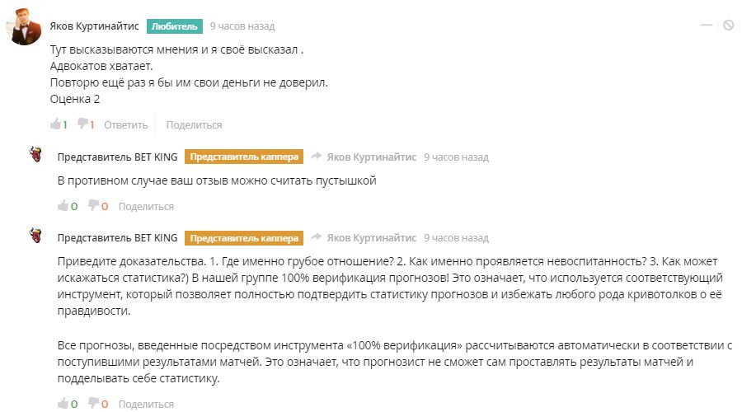Share the 'пустышкой' reply
The height and width of the screenshot is (412, 742).
[146, 207]
